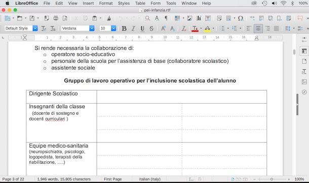Open font name dropdown Verdana

[92, 28]
